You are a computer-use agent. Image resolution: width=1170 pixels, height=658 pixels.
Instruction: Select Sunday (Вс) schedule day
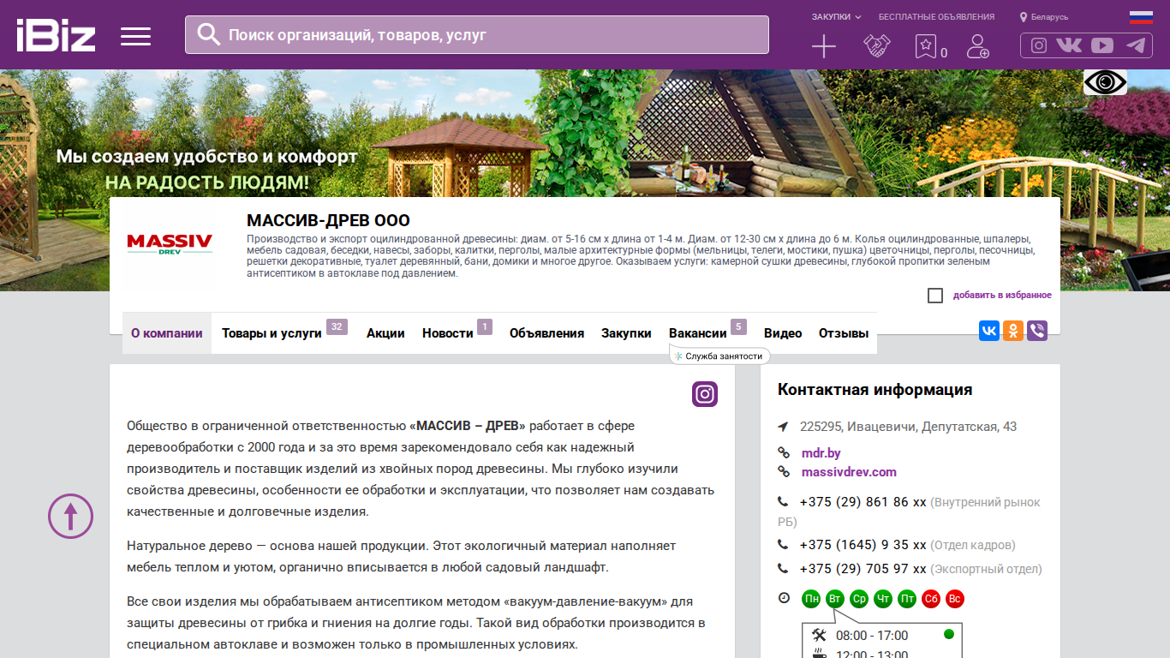pyautogui.click(x=955, y=599)
